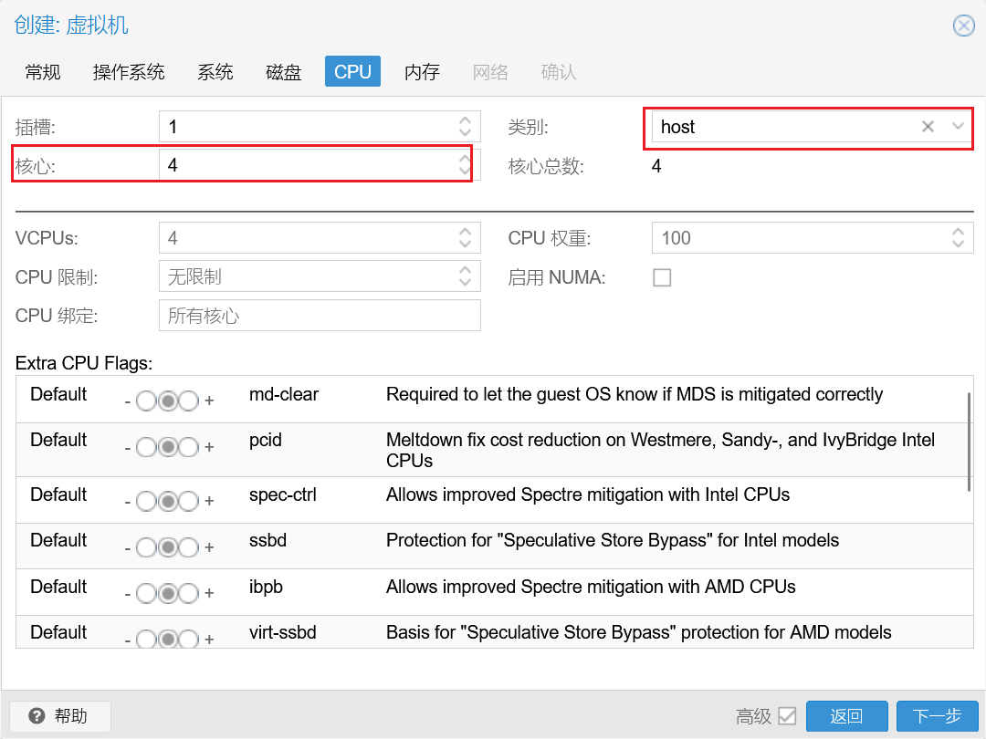Click the ibpb flag name
Screen dimensions: 986x739
coord(266,587)
